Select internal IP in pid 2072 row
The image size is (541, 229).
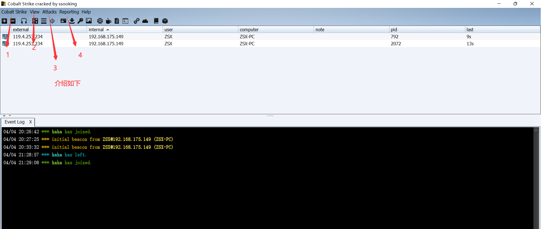tap(106, 44)
